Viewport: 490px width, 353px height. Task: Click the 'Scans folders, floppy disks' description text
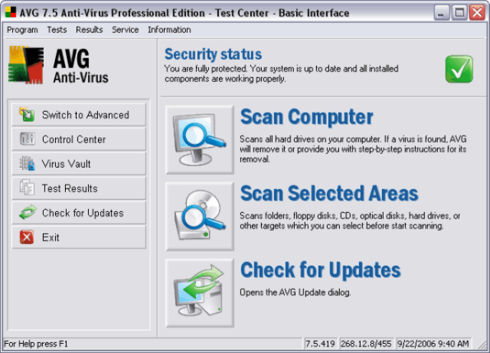(x=350, y=221)
